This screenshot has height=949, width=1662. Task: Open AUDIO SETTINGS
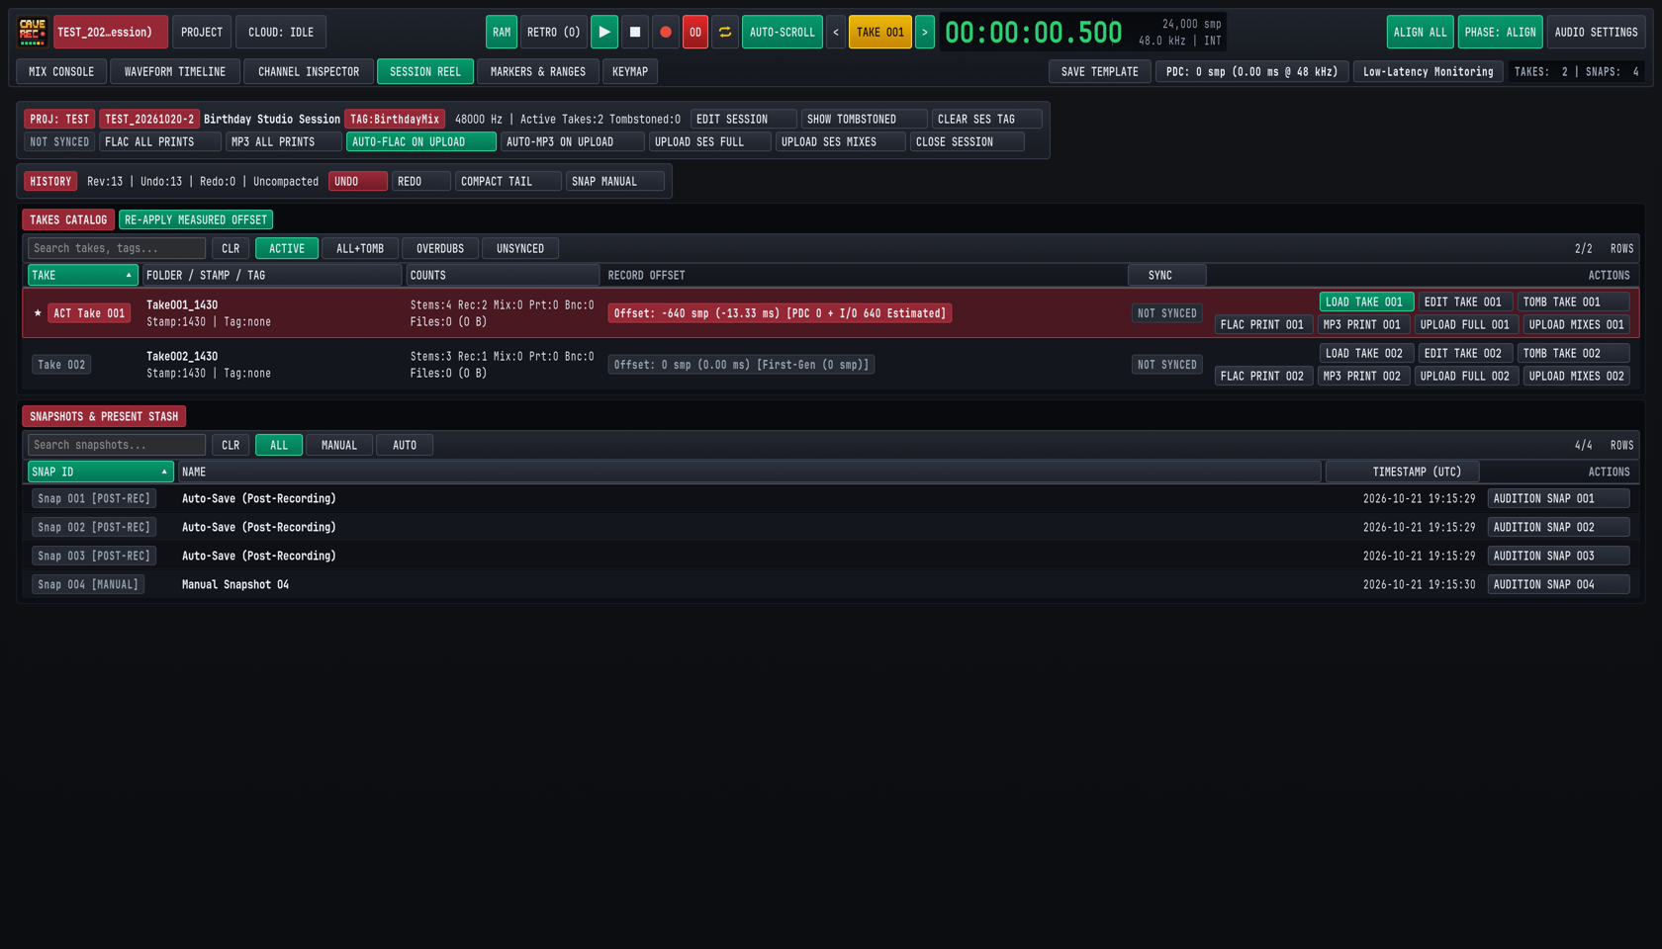click(1597, 32)
